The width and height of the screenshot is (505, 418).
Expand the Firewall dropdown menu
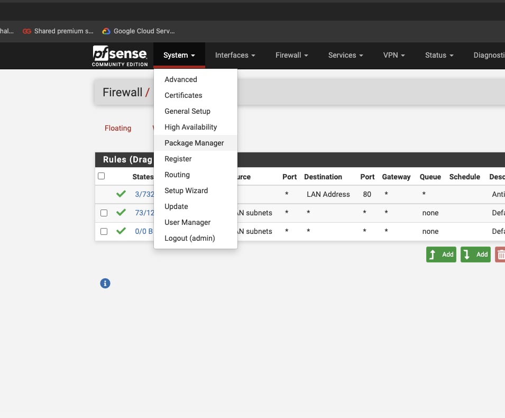[292, 56]
